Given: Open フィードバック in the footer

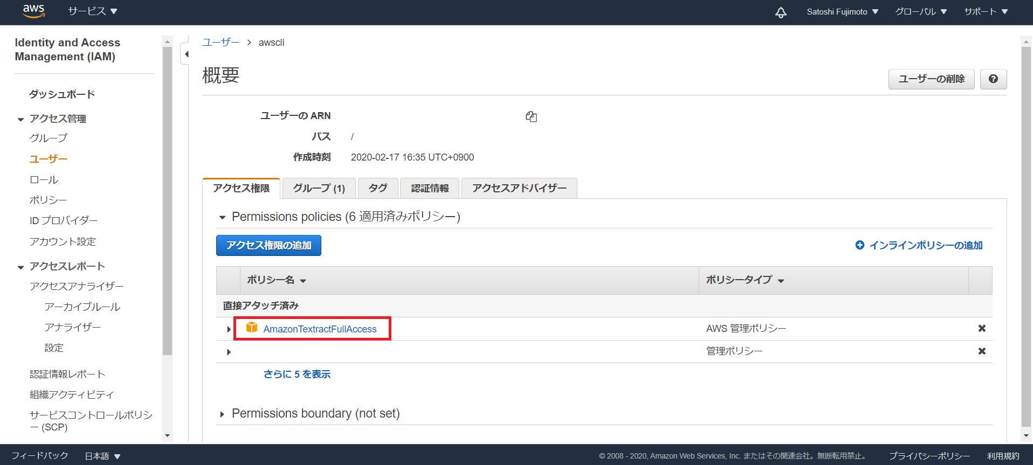Looking at the screenshot, I should click(x=40, y=456).
